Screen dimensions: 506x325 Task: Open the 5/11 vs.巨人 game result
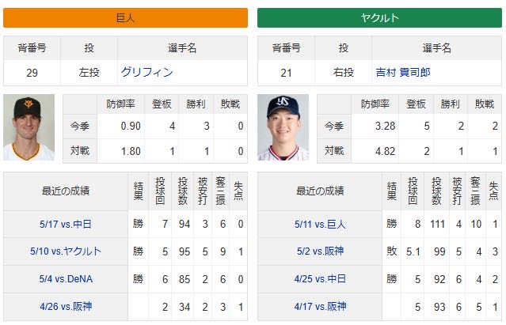click(320, 224)
